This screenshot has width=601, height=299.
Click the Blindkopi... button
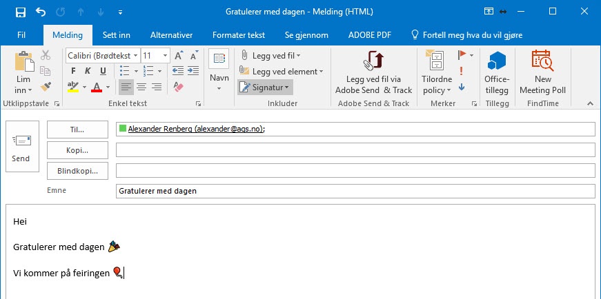tap(77, 170)
